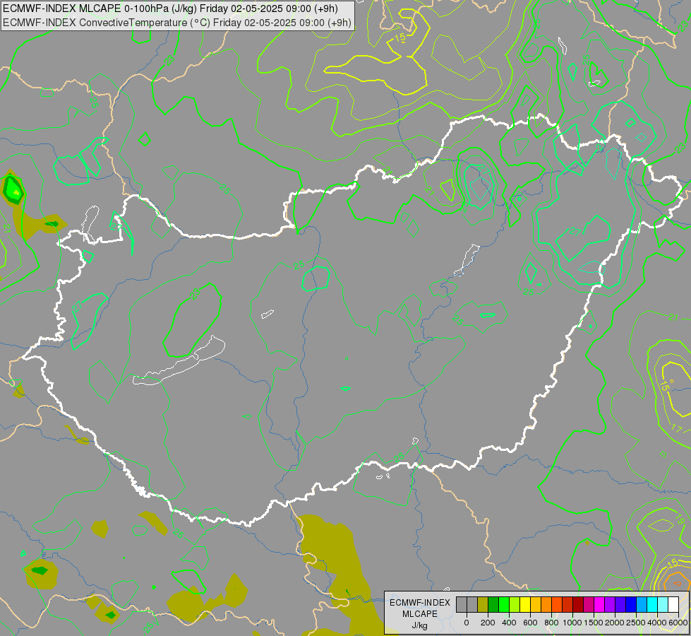Select the white legend swatch
The height and width of the screenshot is (636, 691).
coord(674,605)
